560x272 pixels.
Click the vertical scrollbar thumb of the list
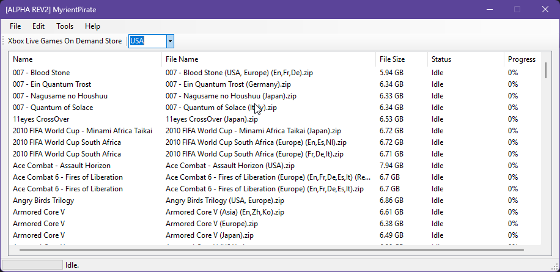coord(546,70)
